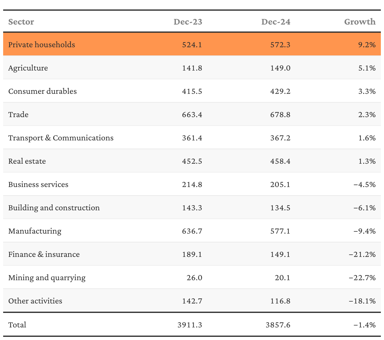384x340 pixels.
Task: Click the Dec-23 column header
Action: (188, 22)
